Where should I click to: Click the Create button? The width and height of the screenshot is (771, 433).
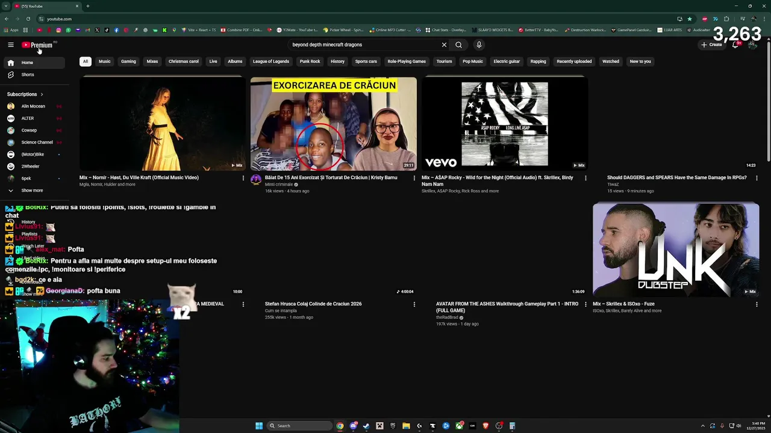tap(711, 45)
